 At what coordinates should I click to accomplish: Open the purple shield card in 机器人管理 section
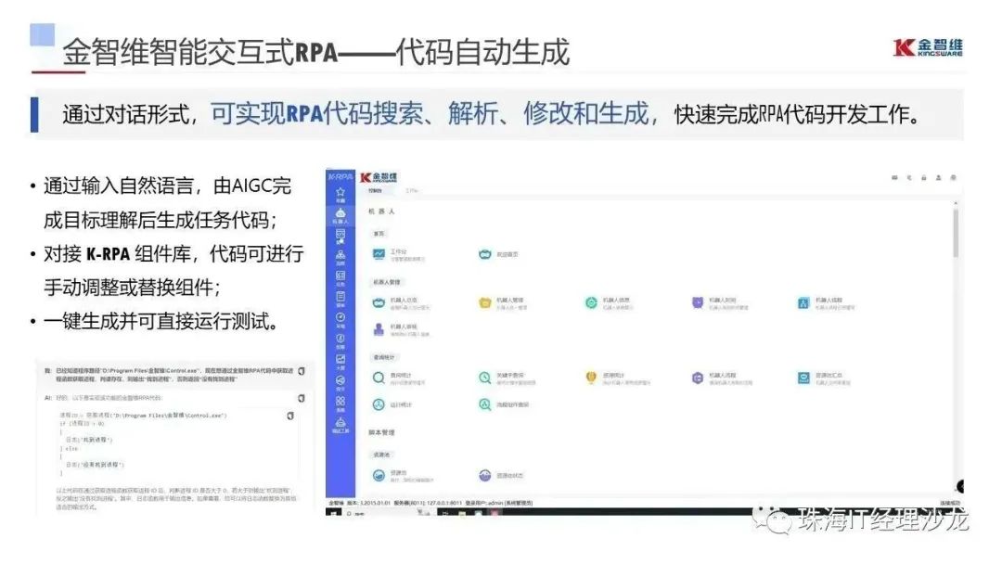(720, 302)
